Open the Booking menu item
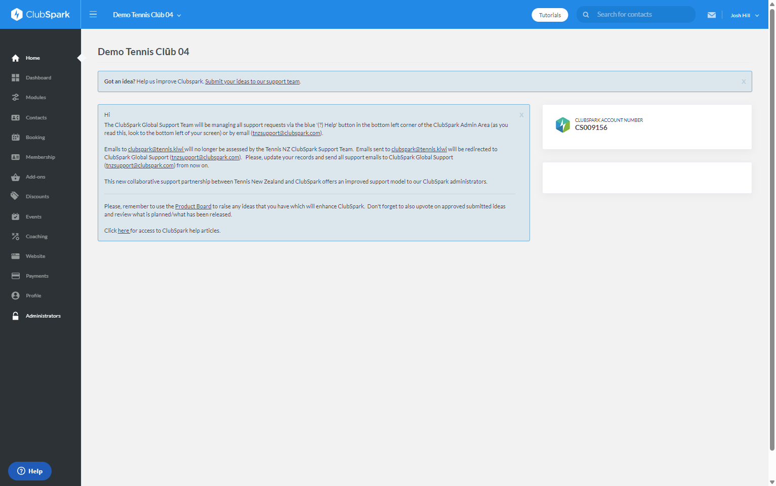The height and width of the screenshot is (486, 776). 35,138
